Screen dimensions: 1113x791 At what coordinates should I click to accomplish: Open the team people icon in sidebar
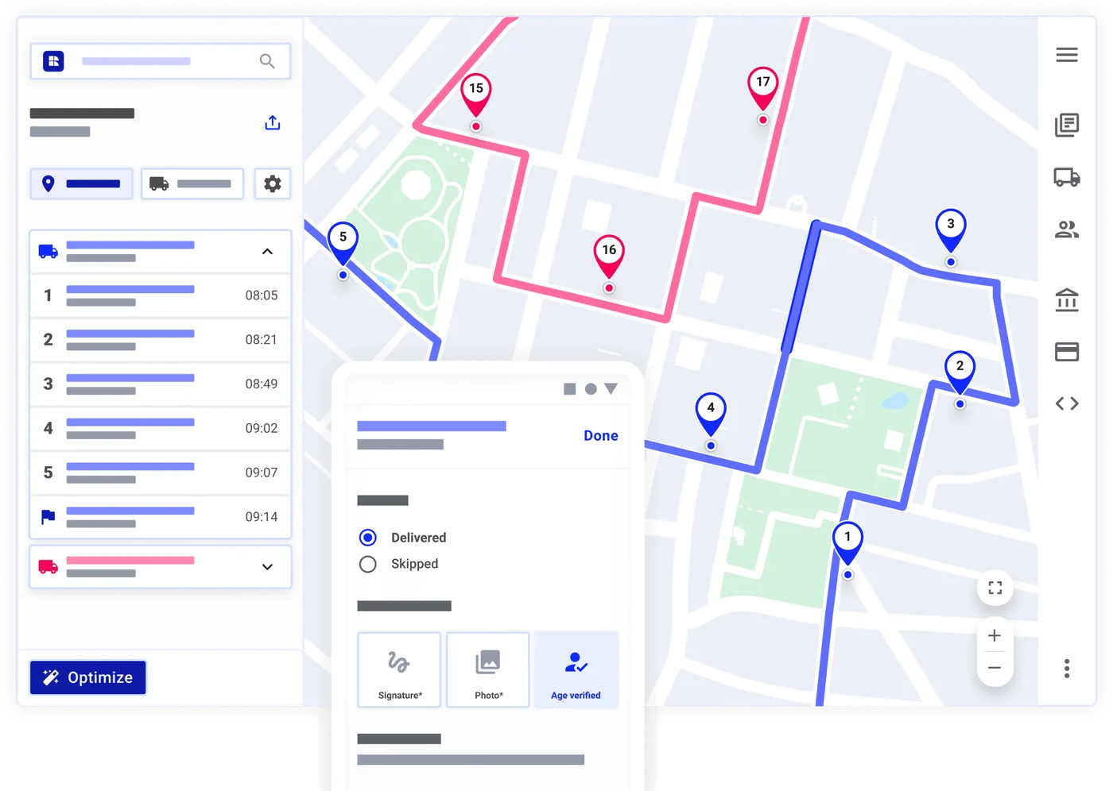[x=1067, y=230]
